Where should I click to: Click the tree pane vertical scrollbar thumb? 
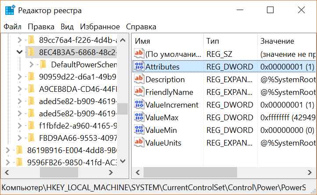tap(122, 109)
